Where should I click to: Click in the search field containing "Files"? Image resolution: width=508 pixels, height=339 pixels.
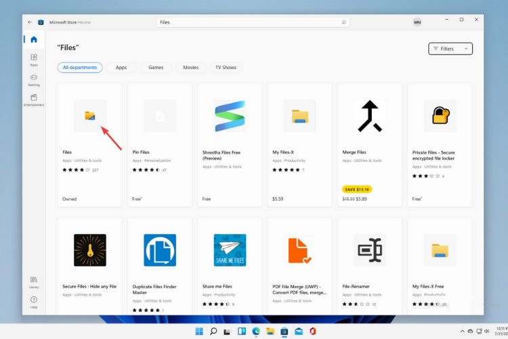pos(253,22)
